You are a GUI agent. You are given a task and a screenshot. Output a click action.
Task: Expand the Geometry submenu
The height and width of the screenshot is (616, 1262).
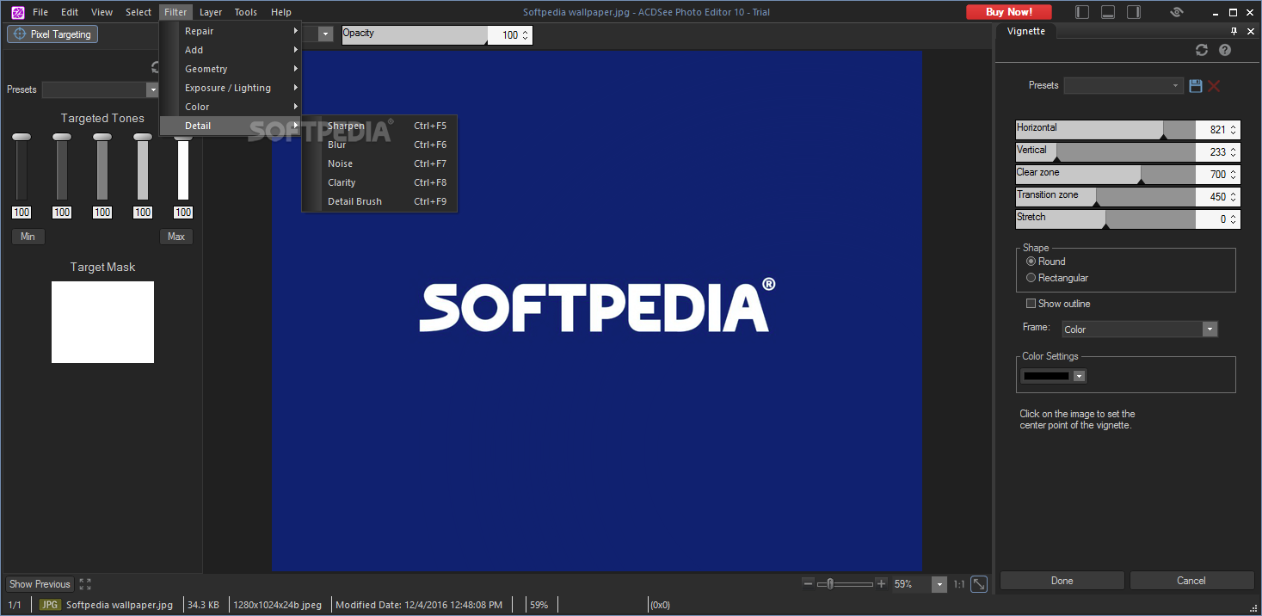coord(231,69)
